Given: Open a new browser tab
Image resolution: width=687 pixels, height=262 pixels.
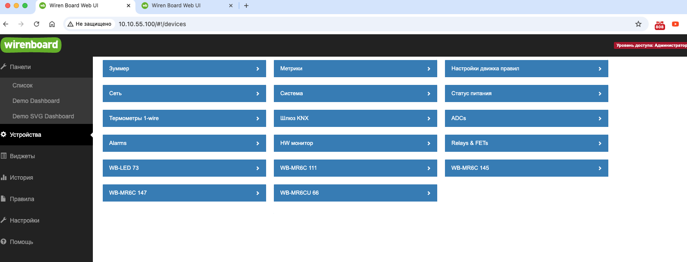Looking at the screenshot, I should (246, 6).
